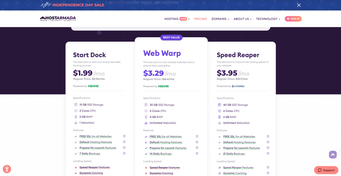Open the accessibility widget
The image size is (341, 176).
coord(7,169)
